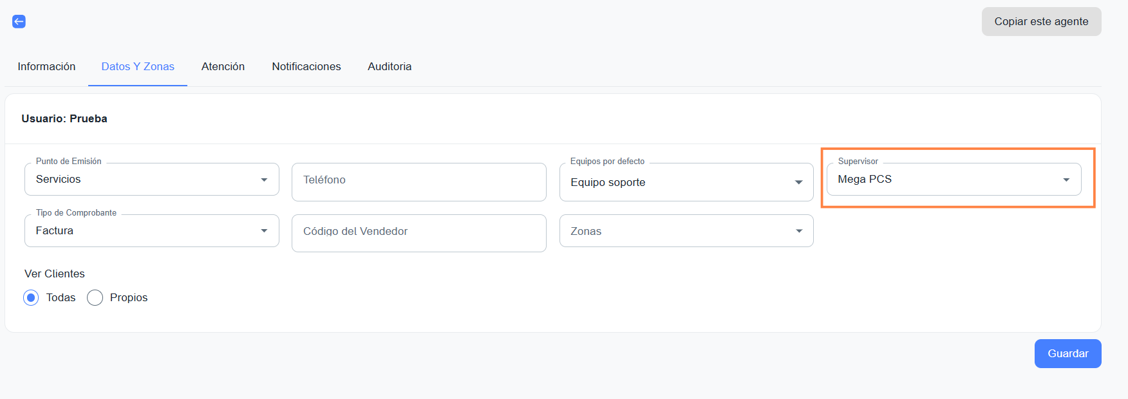Choose the Propios radio button

tap(95, 298)
